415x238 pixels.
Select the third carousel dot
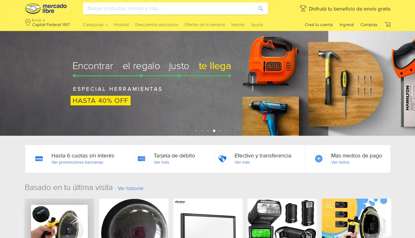coord(208,131)
